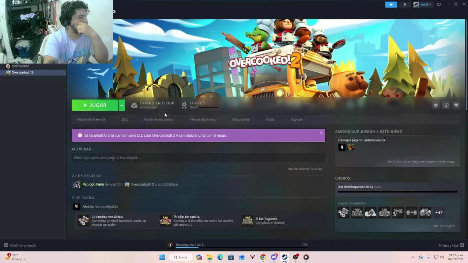Viewport: 468px width, 263px height.
Task: Click third locked achievement icon
Action: tap(371, 213)
